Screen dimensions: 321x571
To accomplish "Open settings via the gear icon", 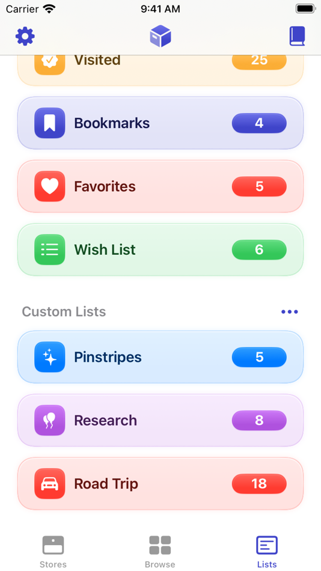I will [25, 37].
